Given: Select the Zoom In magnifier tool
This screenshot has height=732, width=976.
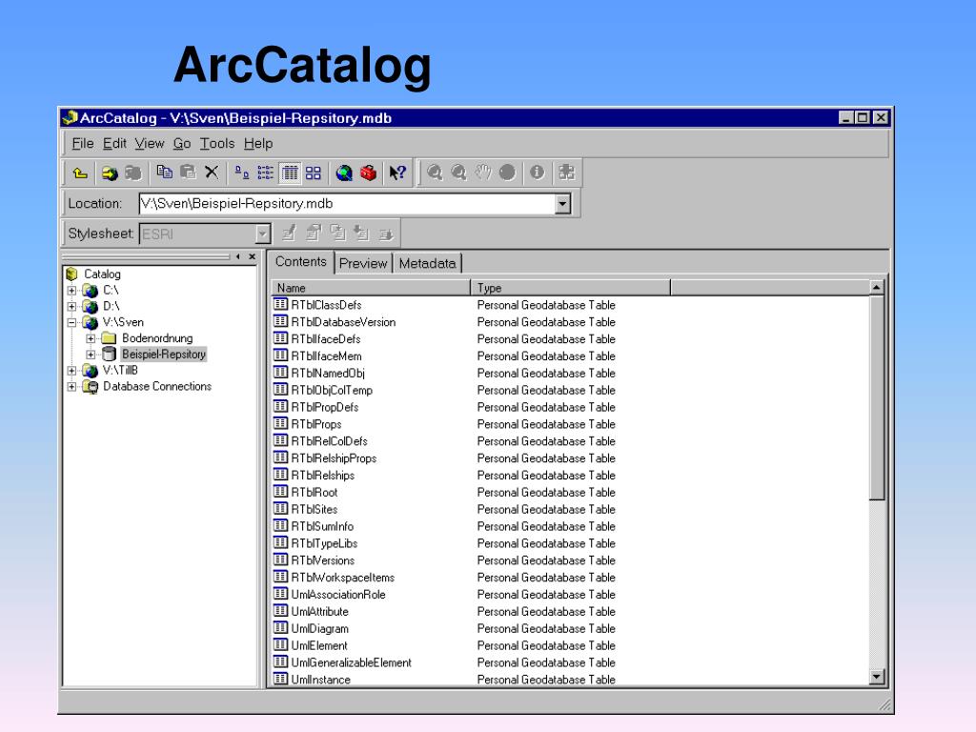Looking at the screenshot, I should point(435,173).
